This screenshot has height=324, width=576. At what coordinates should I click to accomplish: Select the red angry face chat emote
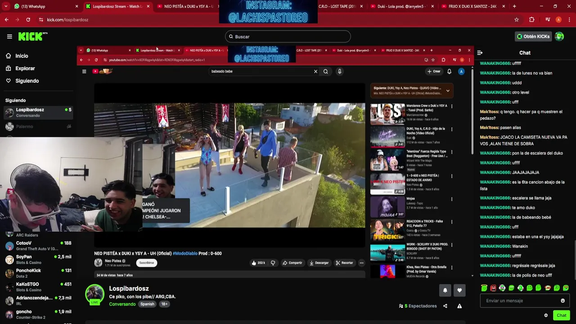pyautogui.click(x=493, y=288)
